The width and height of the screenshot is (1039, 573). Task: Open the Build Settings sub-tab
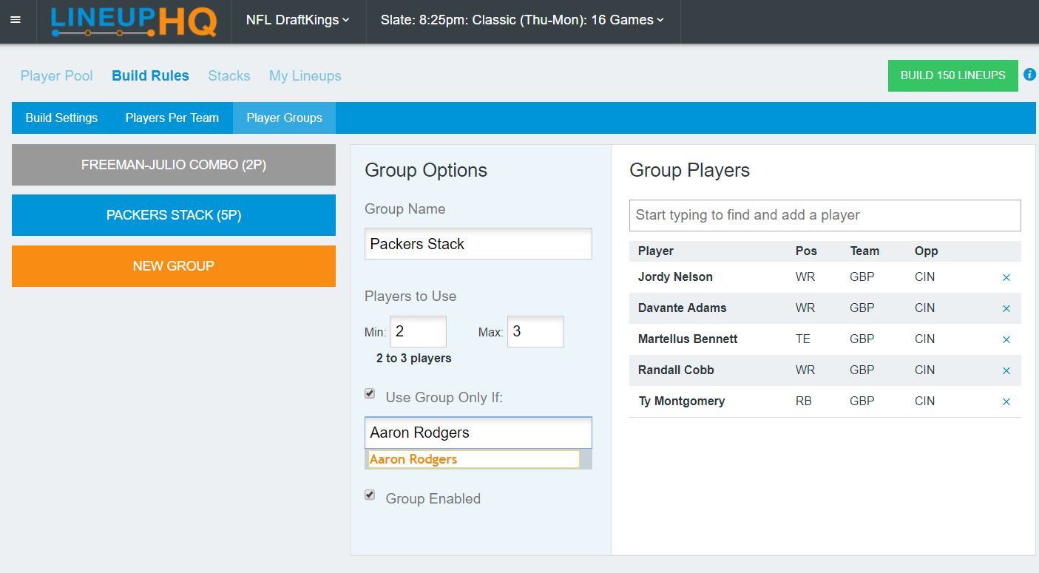pyautogui.click(x=61, y=118)
